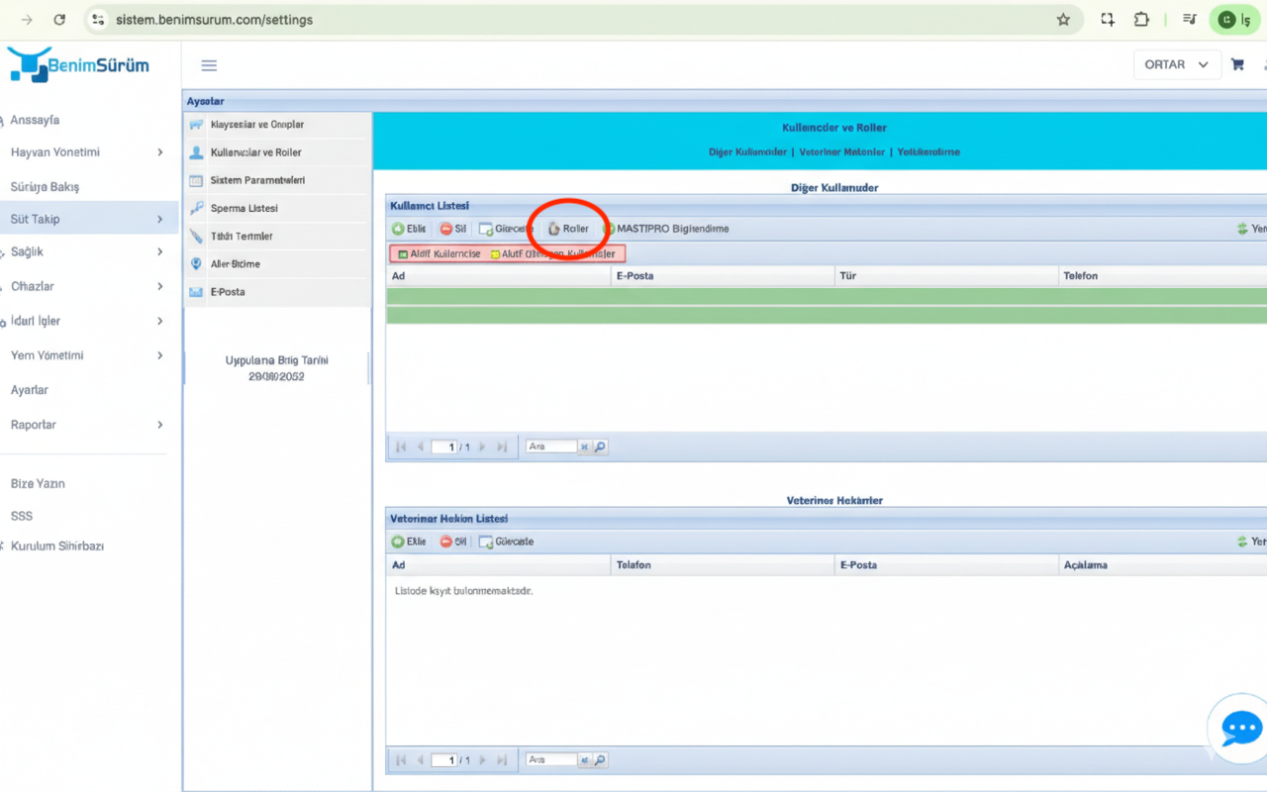Go to the next page in user list pager
The image size is (1267, 792).
pos(483,447)
